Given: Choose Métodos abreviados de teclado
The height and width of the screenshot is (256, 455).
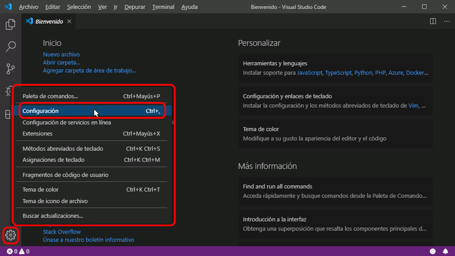Looking at the screenshot, I should point(91,148).
